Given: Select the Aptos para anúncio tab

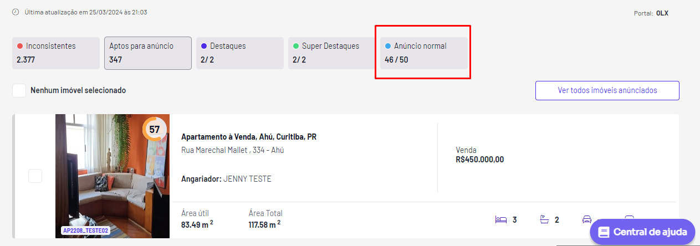Looking at the screenshot, I should tap(148, 53).
